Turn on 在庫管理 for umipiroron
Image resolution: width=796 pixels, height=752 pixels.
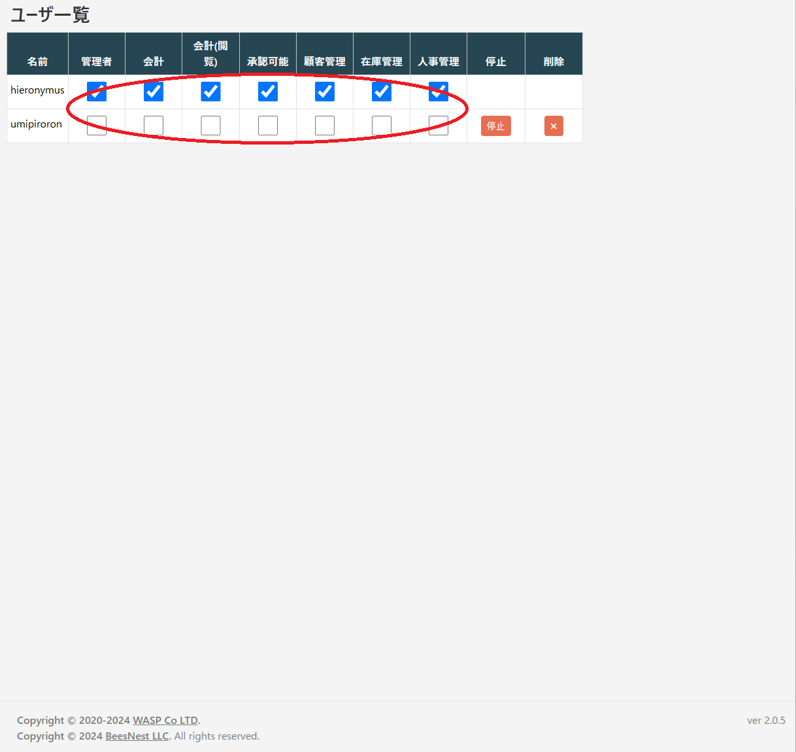[x=382, y=126]
